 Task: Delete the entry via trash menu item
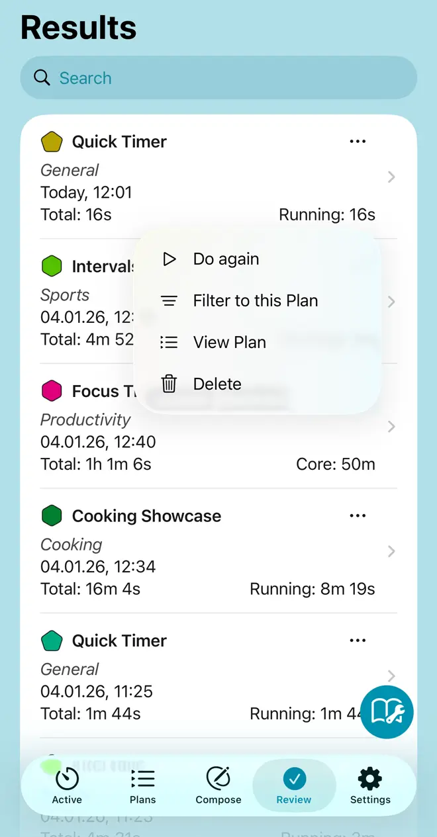(217, 384)
